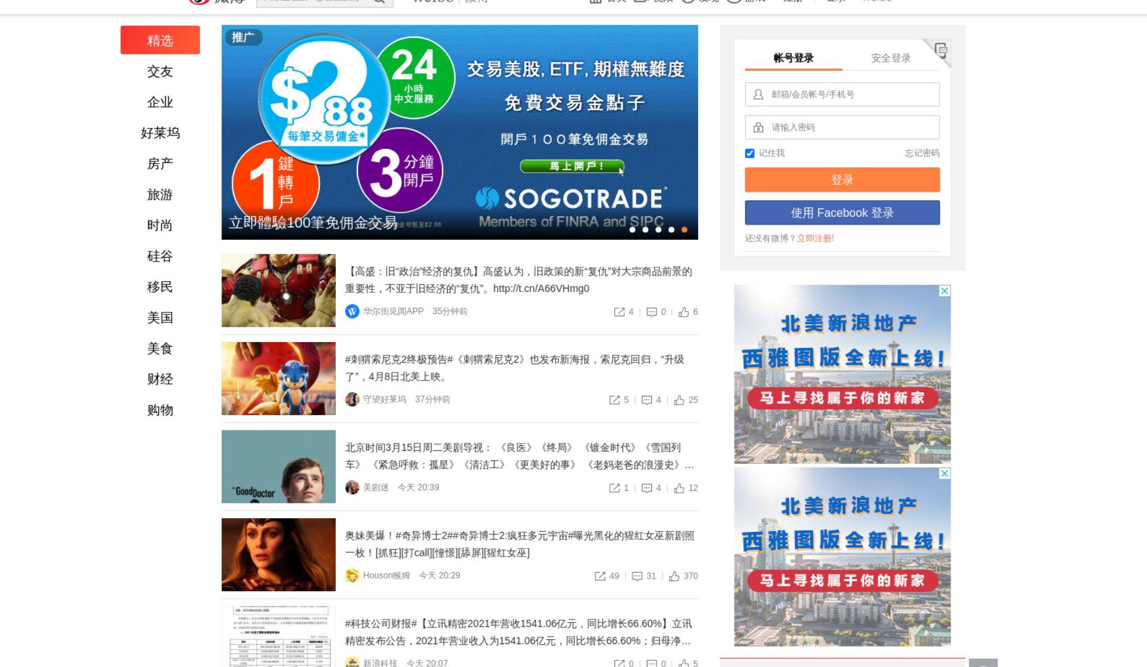Like the 刺猬索尼克2 post
Viewport: 1147px width, 667px height.
tap(679, 400)
